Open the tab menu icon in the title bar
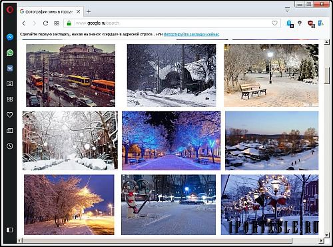The width and height of the screenshot is (333, 247). point(287,9)
